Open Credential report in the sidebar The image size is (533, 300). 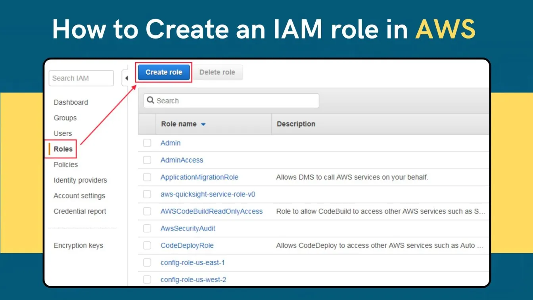(80, 212)
